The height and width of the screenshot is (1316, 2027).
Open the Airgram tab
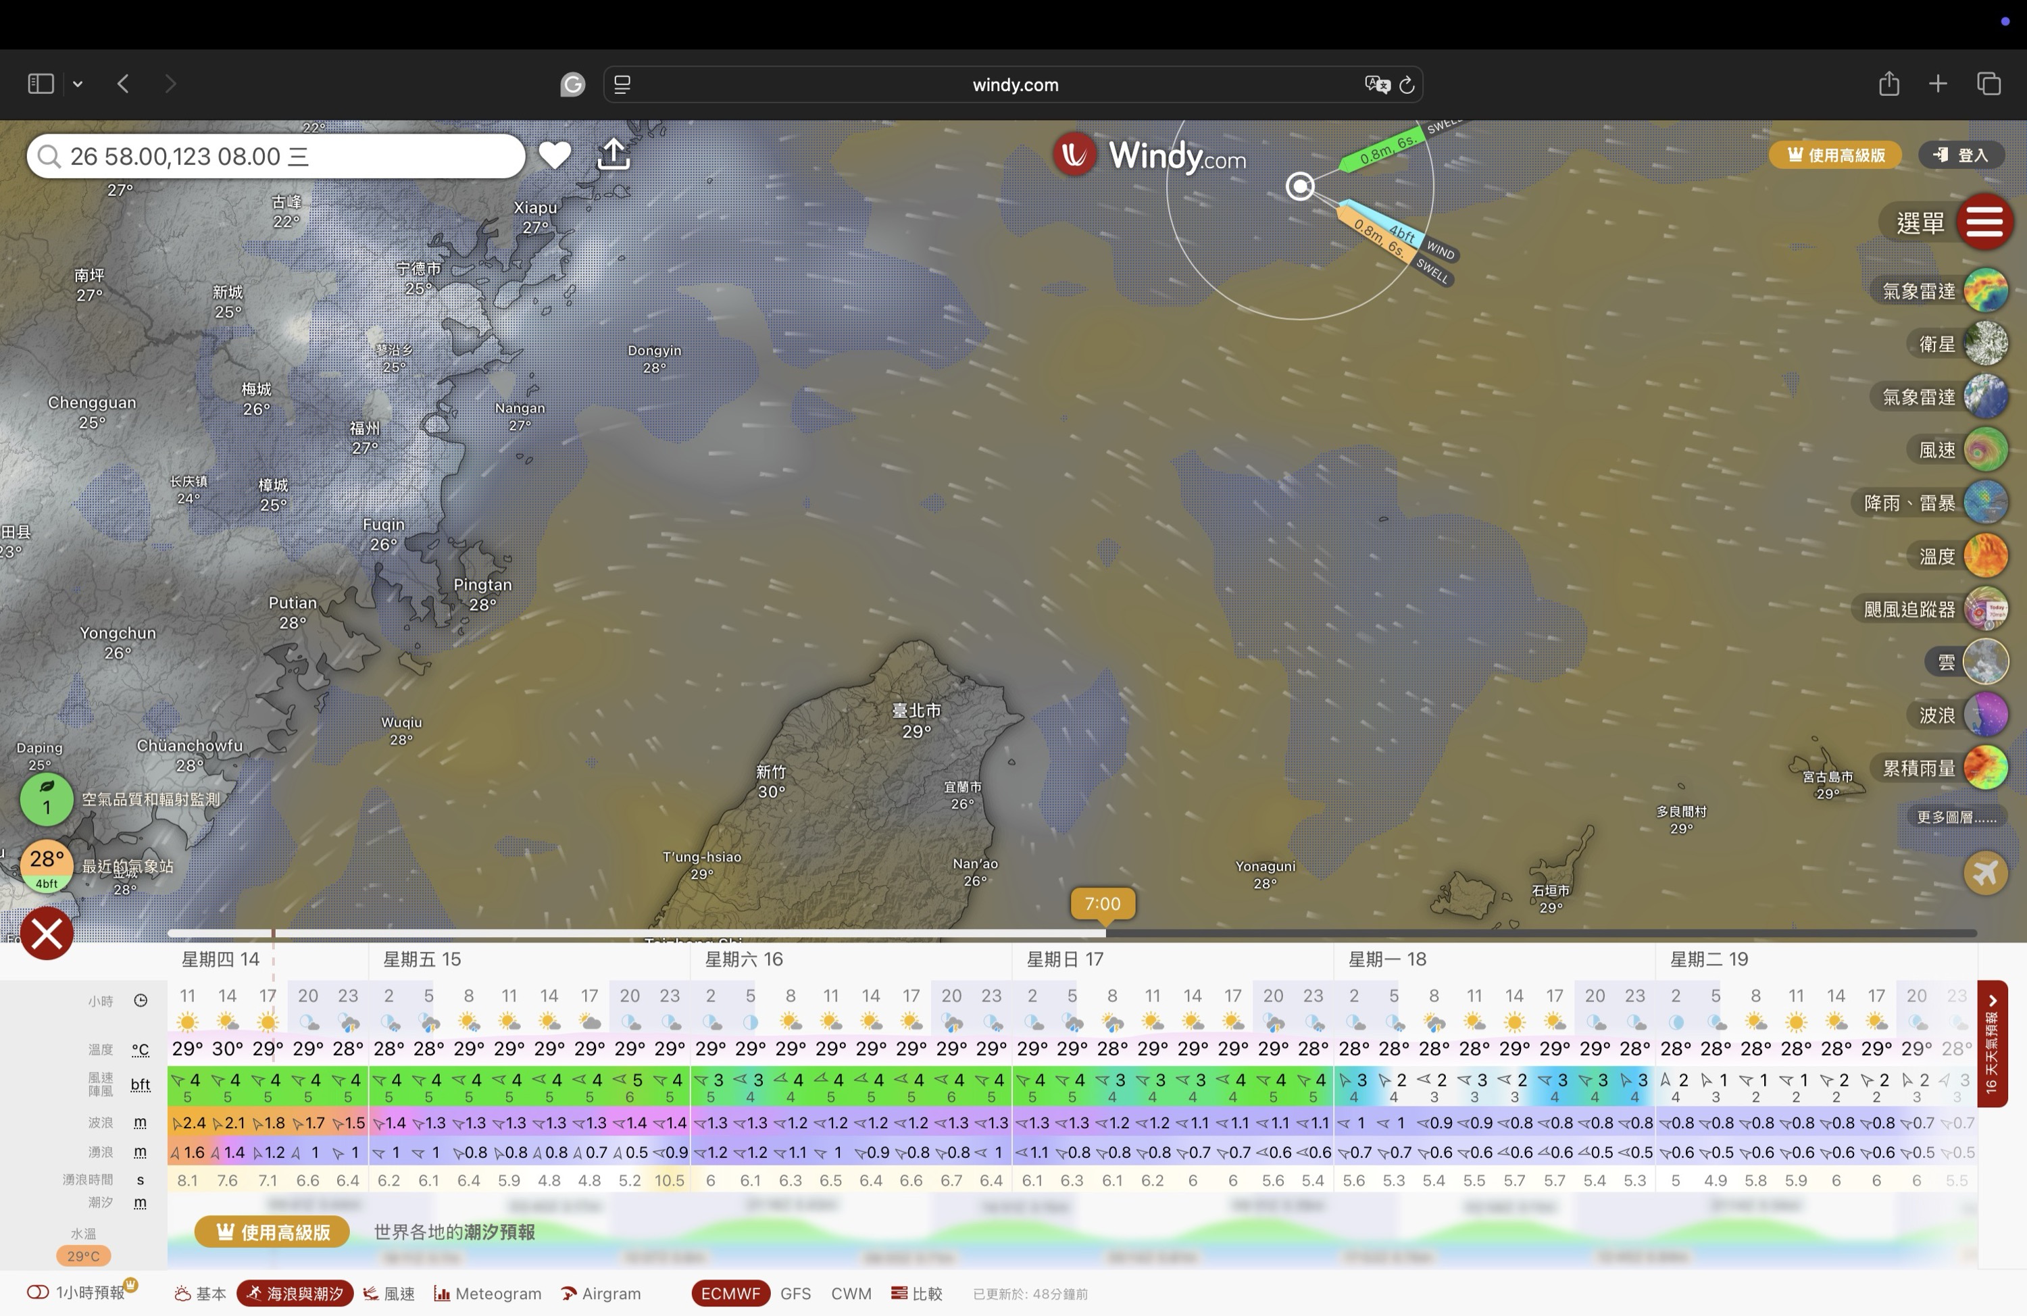point(601,1293)
